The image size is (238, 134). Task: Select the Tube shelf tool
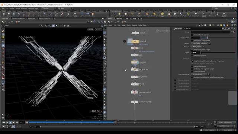click(14, 15)
